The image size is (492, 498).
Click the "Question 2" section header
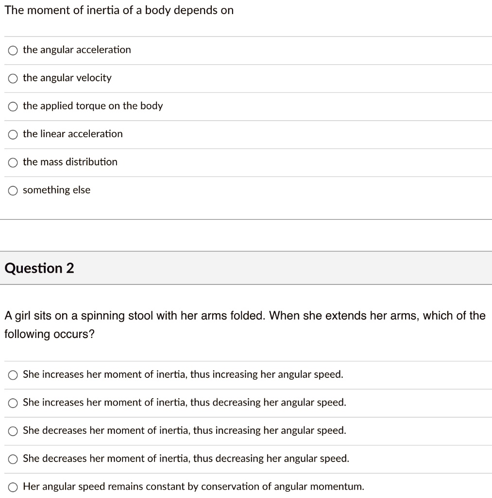[x=40, y=268]
